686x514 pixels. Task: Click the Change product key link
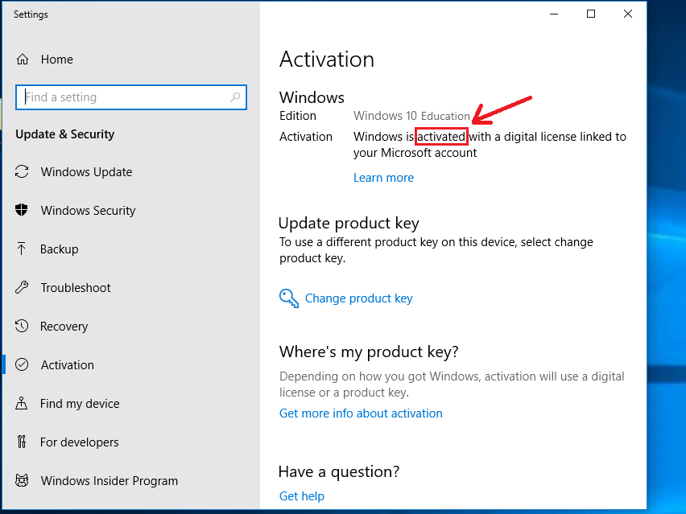[x=359, y=298]
